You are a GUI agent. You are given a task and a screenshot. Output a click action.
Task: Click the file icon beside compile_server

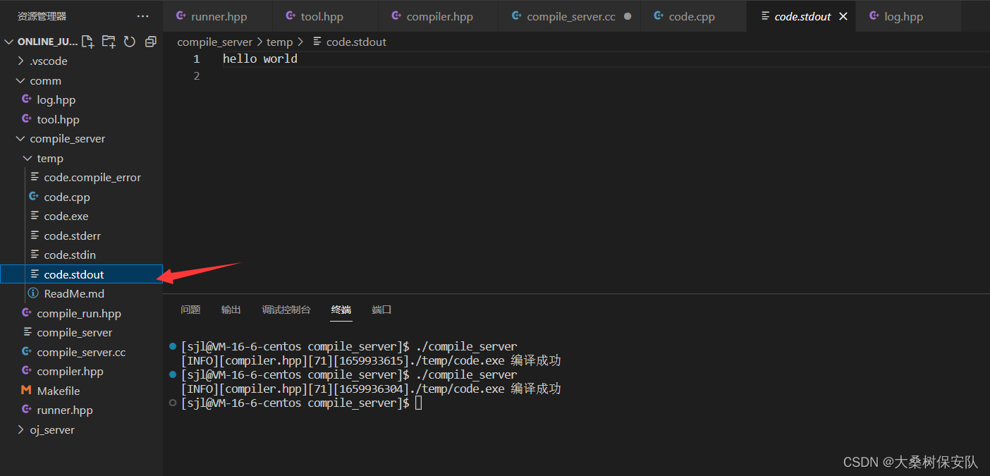[x=28, y=332]
